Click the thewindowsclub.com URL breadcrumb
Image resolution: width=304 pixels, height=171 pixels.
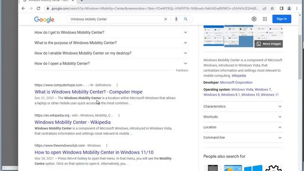tap(67, 145)
